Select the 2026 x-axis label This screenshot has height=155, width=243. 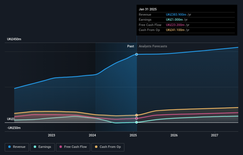pyautogui.click(x=174, y=135)
